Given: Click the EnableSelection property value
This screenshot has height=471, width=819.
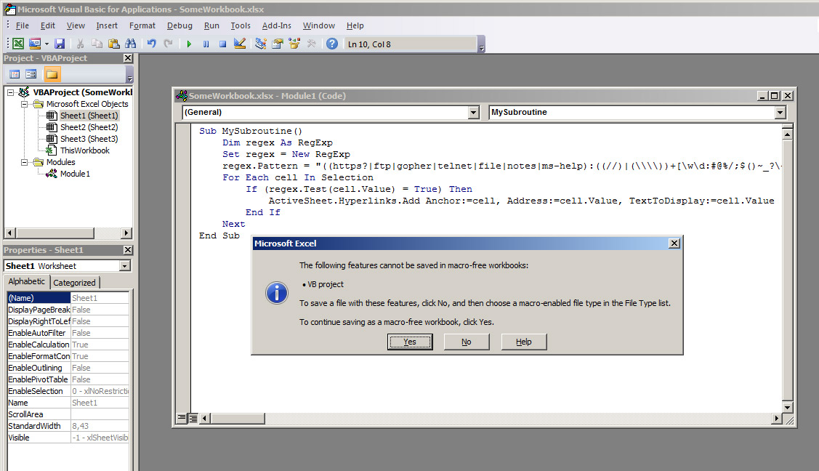Looking at the screenshot, I should pyautogui.click(x=100, y=391).
